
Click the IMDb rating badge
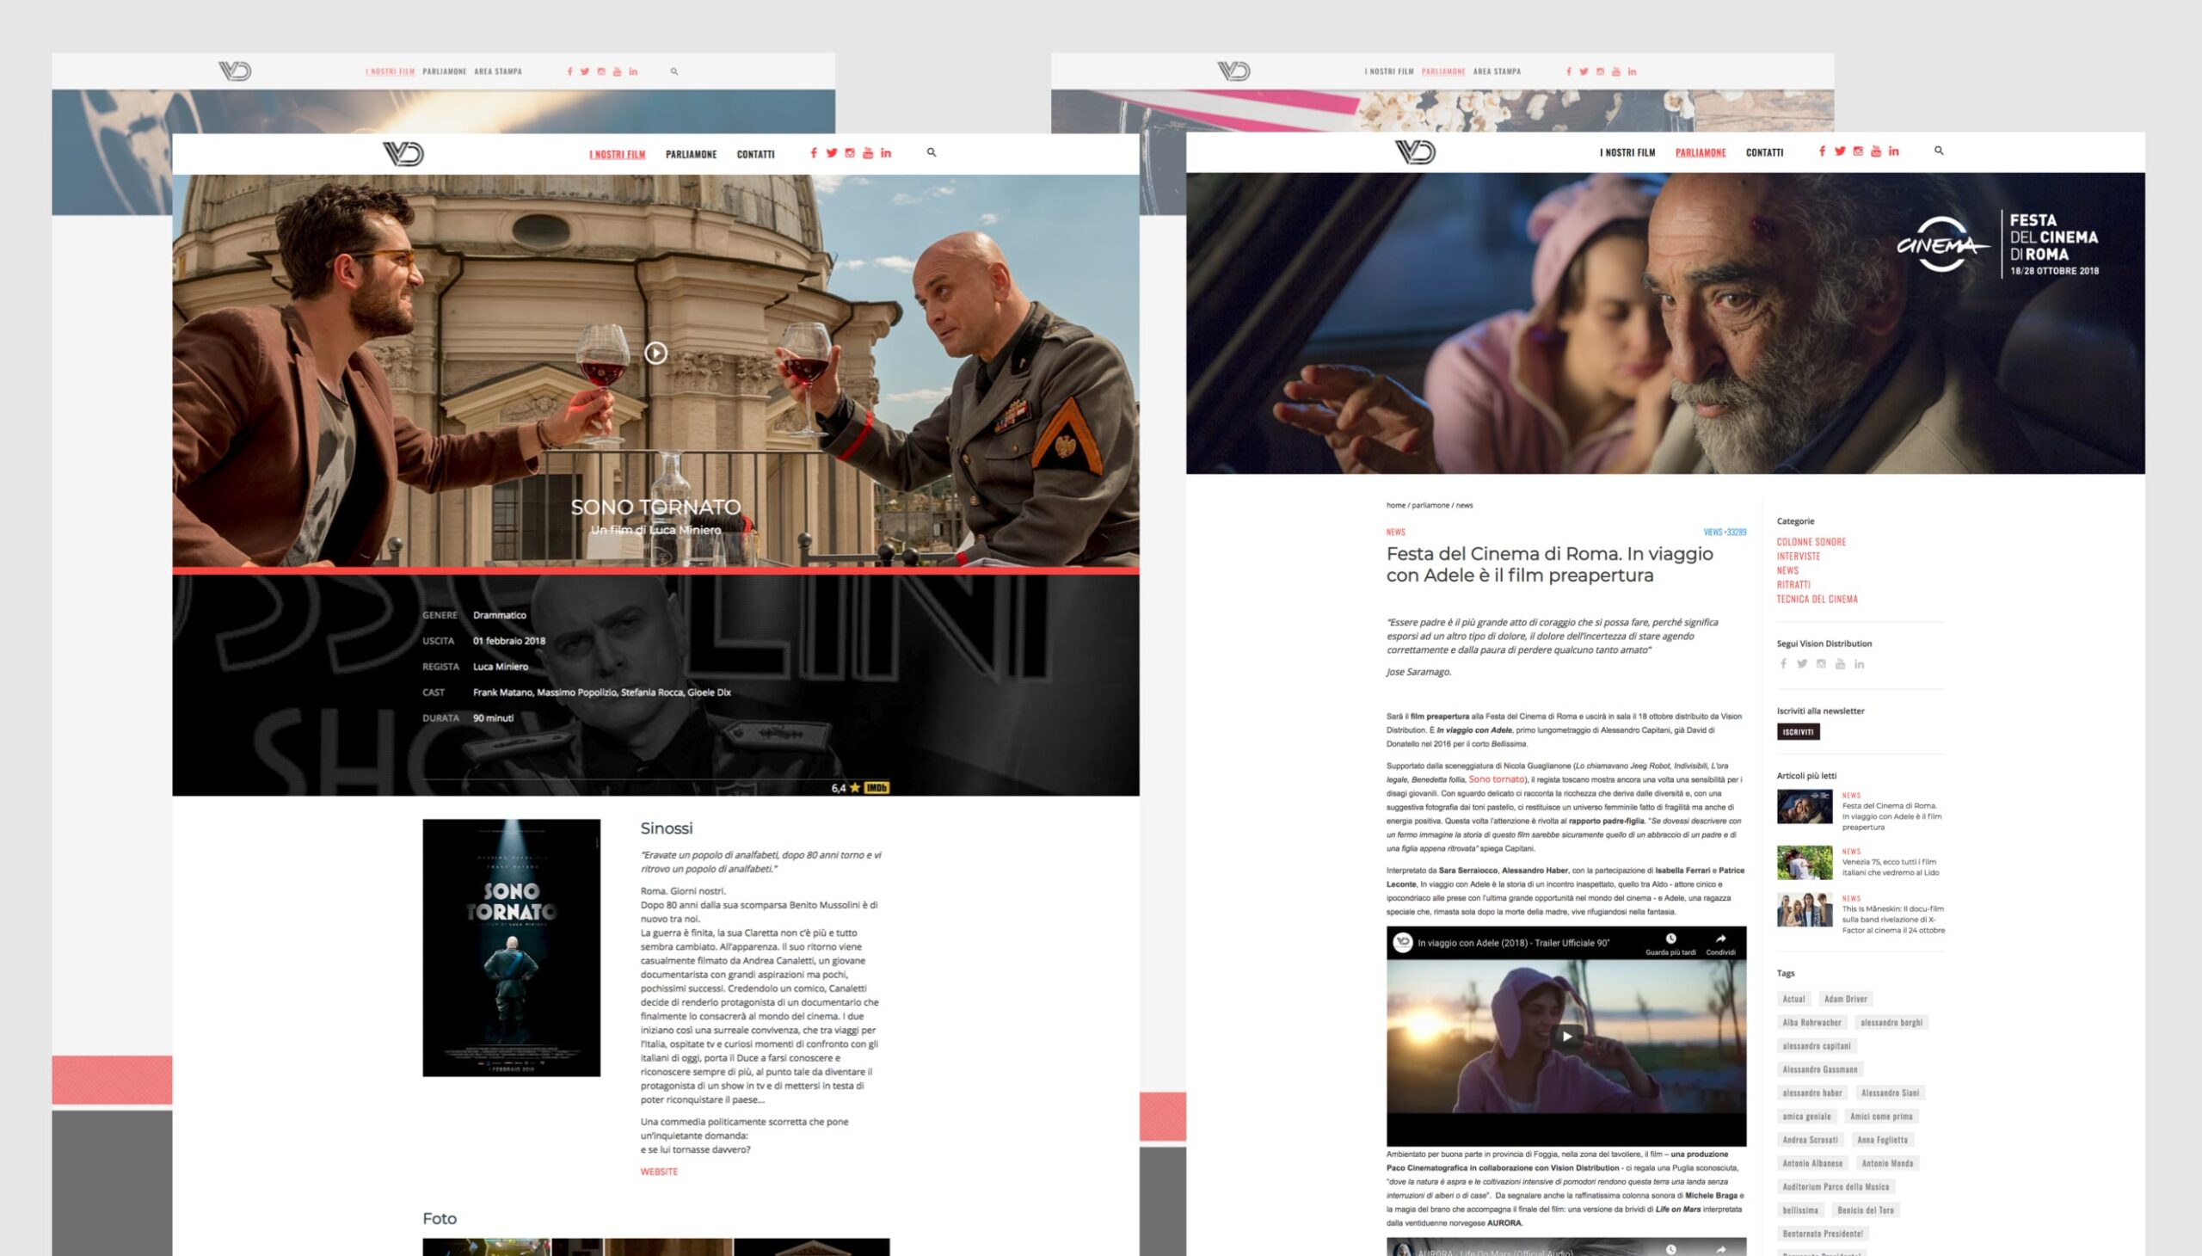coord(876,788)
